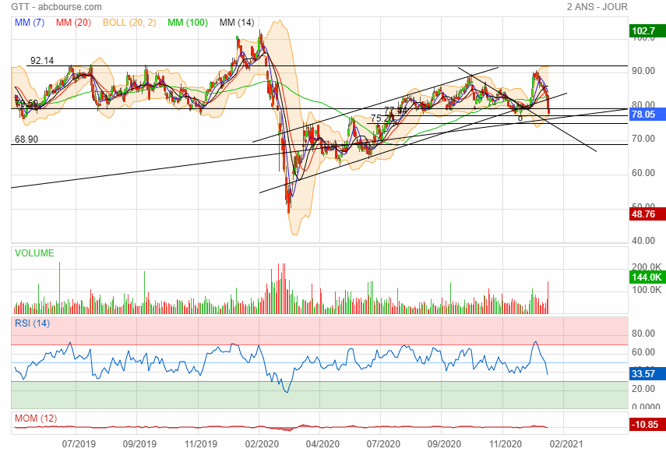Click the blue 78.05 current price tag
666x452 pixels.
tap(647, 115)
